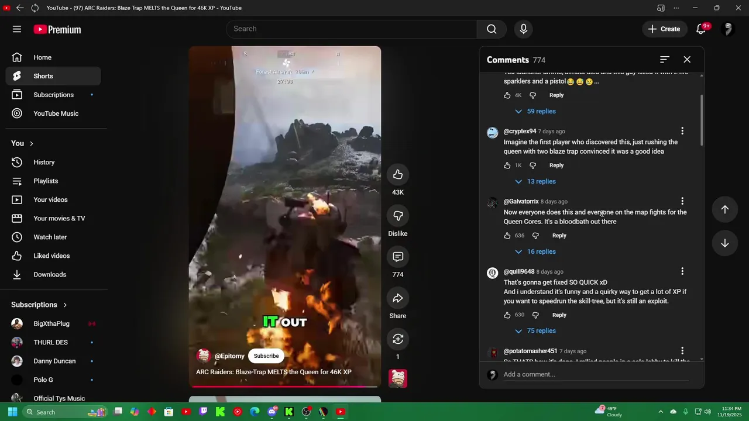
Task: Start voice search with microphone icon
Action: [x=524, y=29]
